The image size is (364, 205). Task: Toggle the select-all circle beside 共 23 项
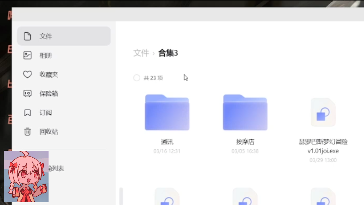(x=136, y=78)
